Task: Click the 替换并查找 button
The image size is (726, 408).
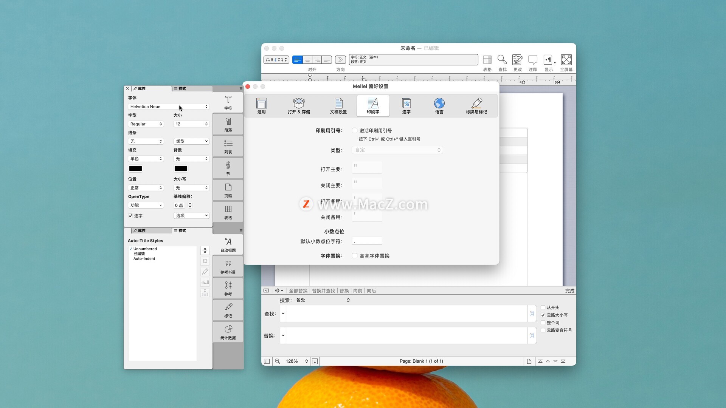Action: (323, 291)
